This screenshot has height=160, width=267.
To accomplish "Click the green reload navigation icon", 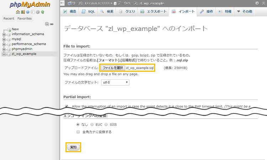I will pos(42,12).
